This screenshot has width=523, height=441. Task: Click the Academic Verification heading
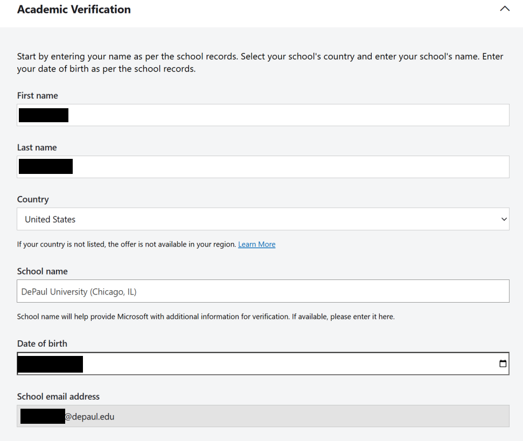74,9
